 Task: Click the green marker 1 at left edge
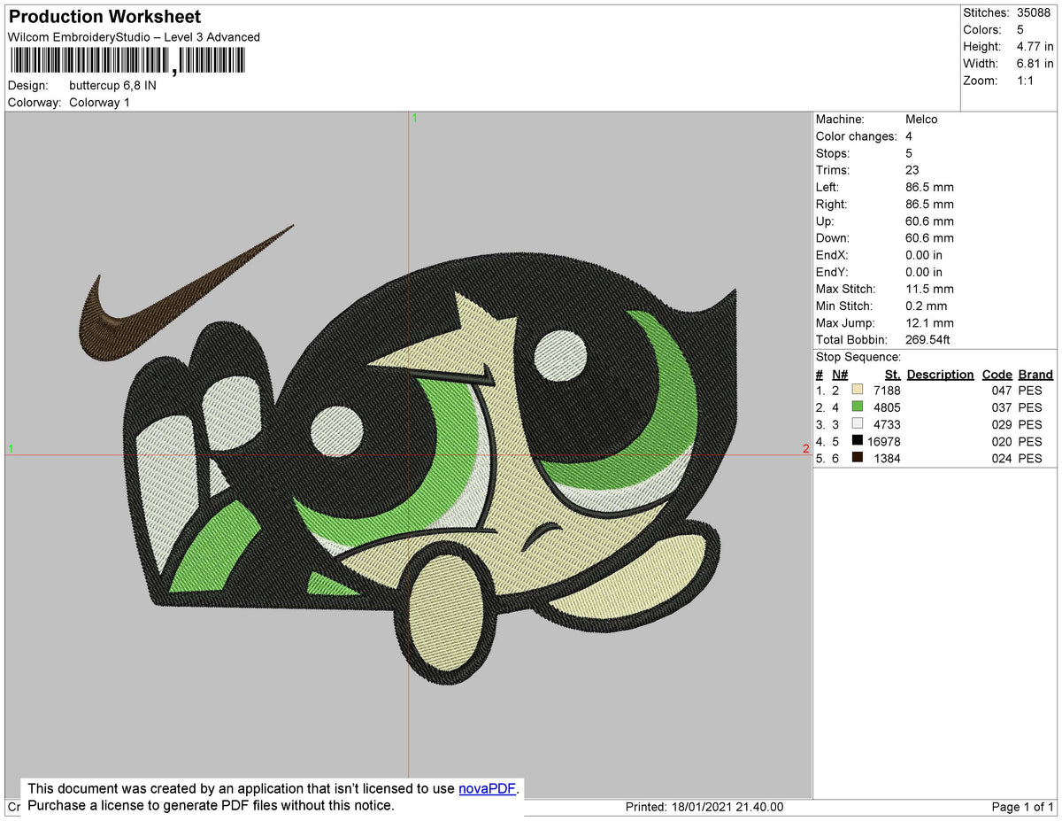tap(11, 449)
